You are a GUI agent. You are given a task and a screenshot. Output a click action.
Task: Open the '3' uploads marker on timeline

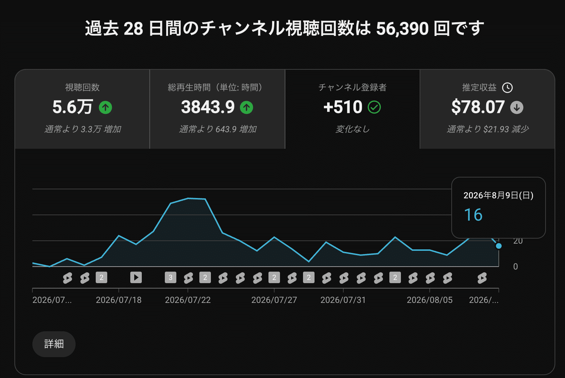[x=171, y=277]
